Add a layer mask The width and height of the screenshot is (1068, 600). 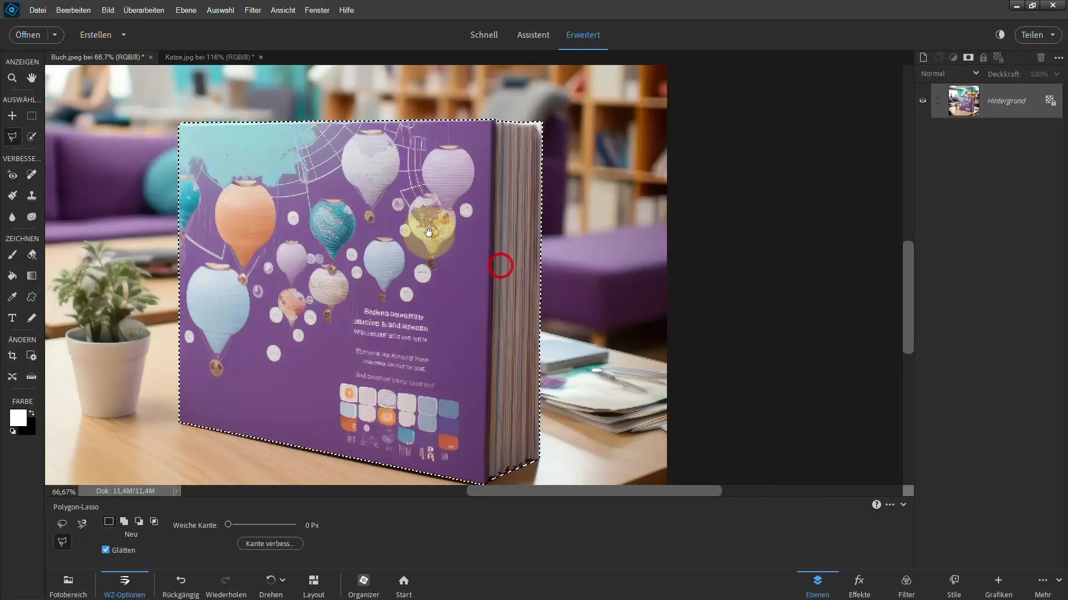[968, 57]
